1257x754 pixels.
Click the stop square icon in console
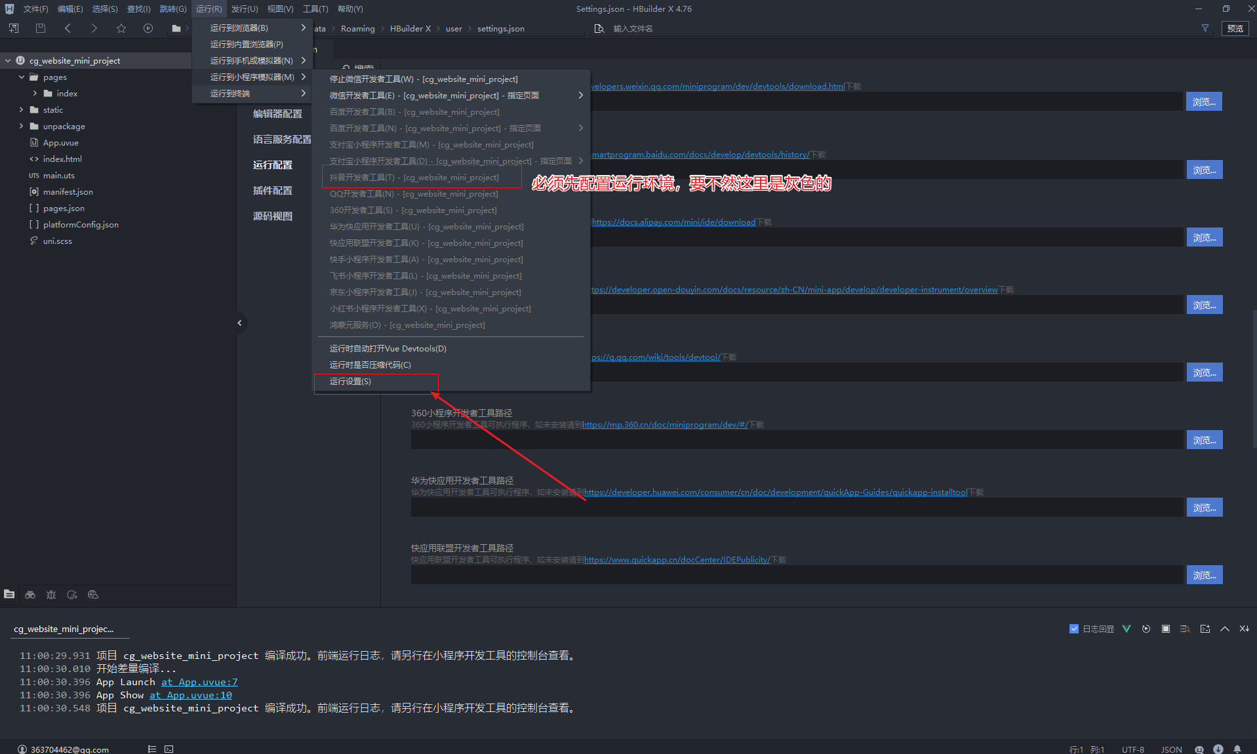click(1166, 629)
